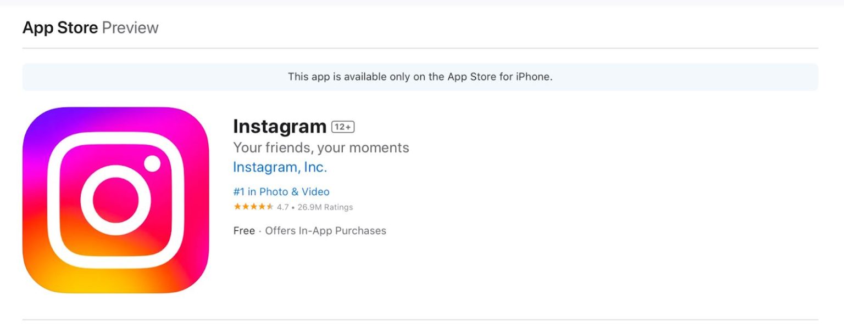Image resolution: width=844 pixels, height=324 pixels.
Task: Click the iPhone-only availability banner
Action: [x=422, y=77]
